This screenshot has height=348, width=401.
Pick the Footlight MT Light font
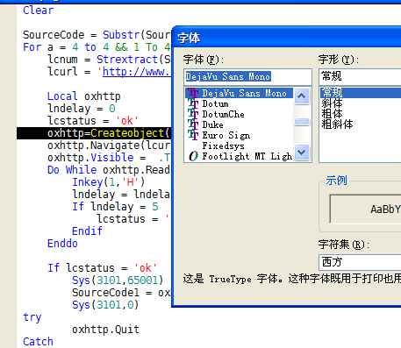pos(247,156)
